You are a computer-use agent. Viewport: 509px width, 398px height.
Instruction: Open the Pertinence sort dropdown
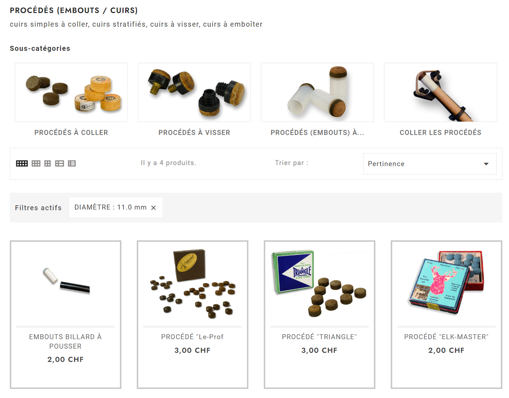coord(430,164)
